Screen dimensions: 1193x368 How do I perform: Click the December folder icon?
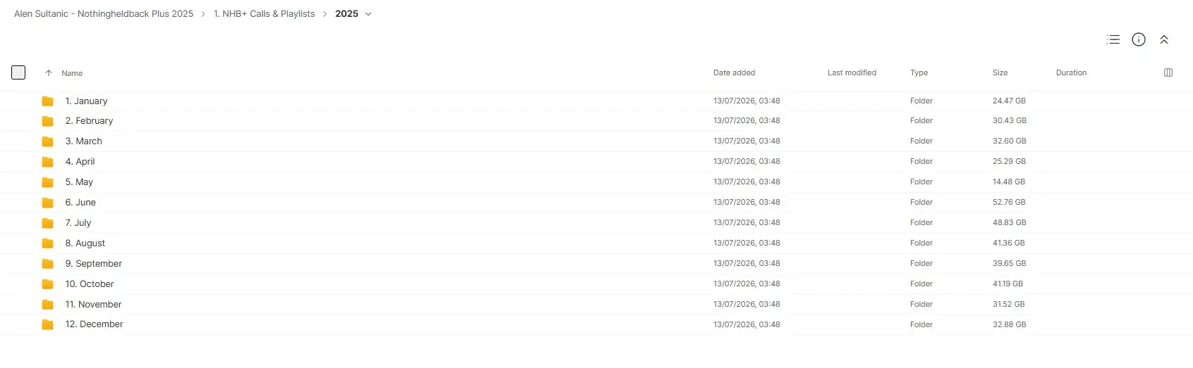(x=48, y=324)
